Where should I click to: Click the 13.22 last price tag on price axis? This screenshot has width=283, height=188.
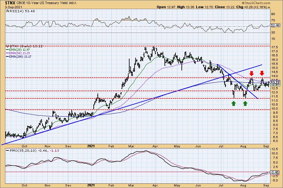(275, 82)
